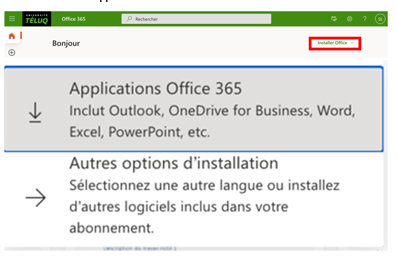Select Applications Office 365 menu option

tap(155, 88)
